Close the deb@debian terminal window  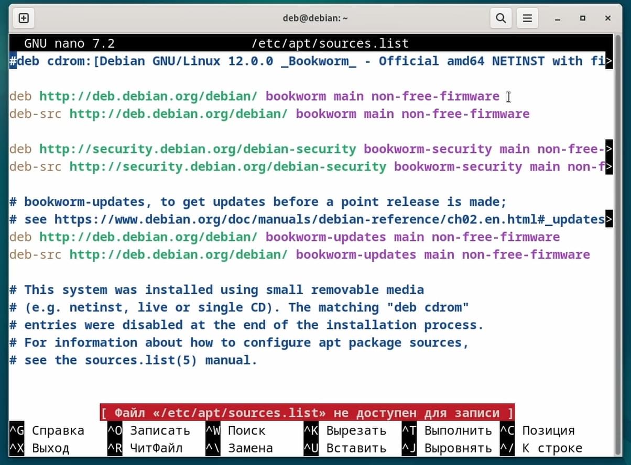608,18
